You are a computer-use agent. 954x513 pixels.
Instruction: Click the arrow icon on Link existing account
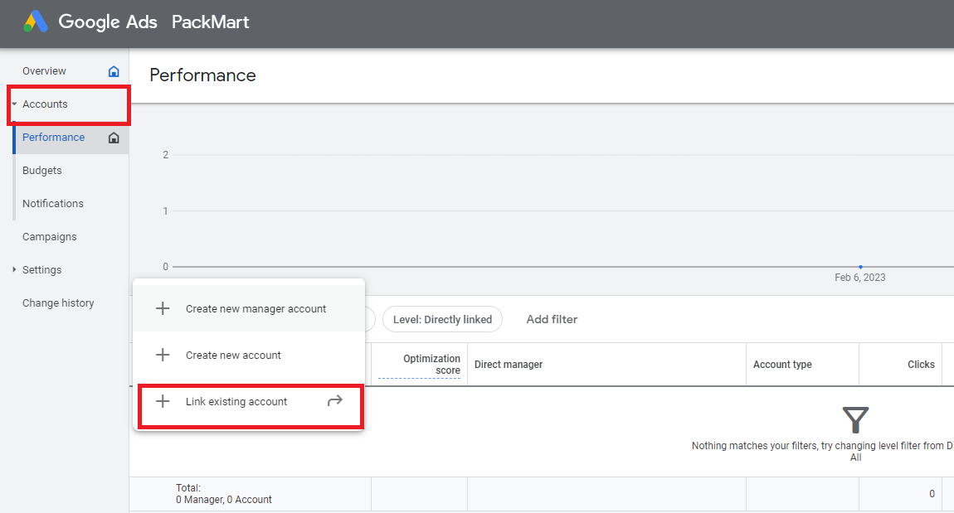[335, 400]
